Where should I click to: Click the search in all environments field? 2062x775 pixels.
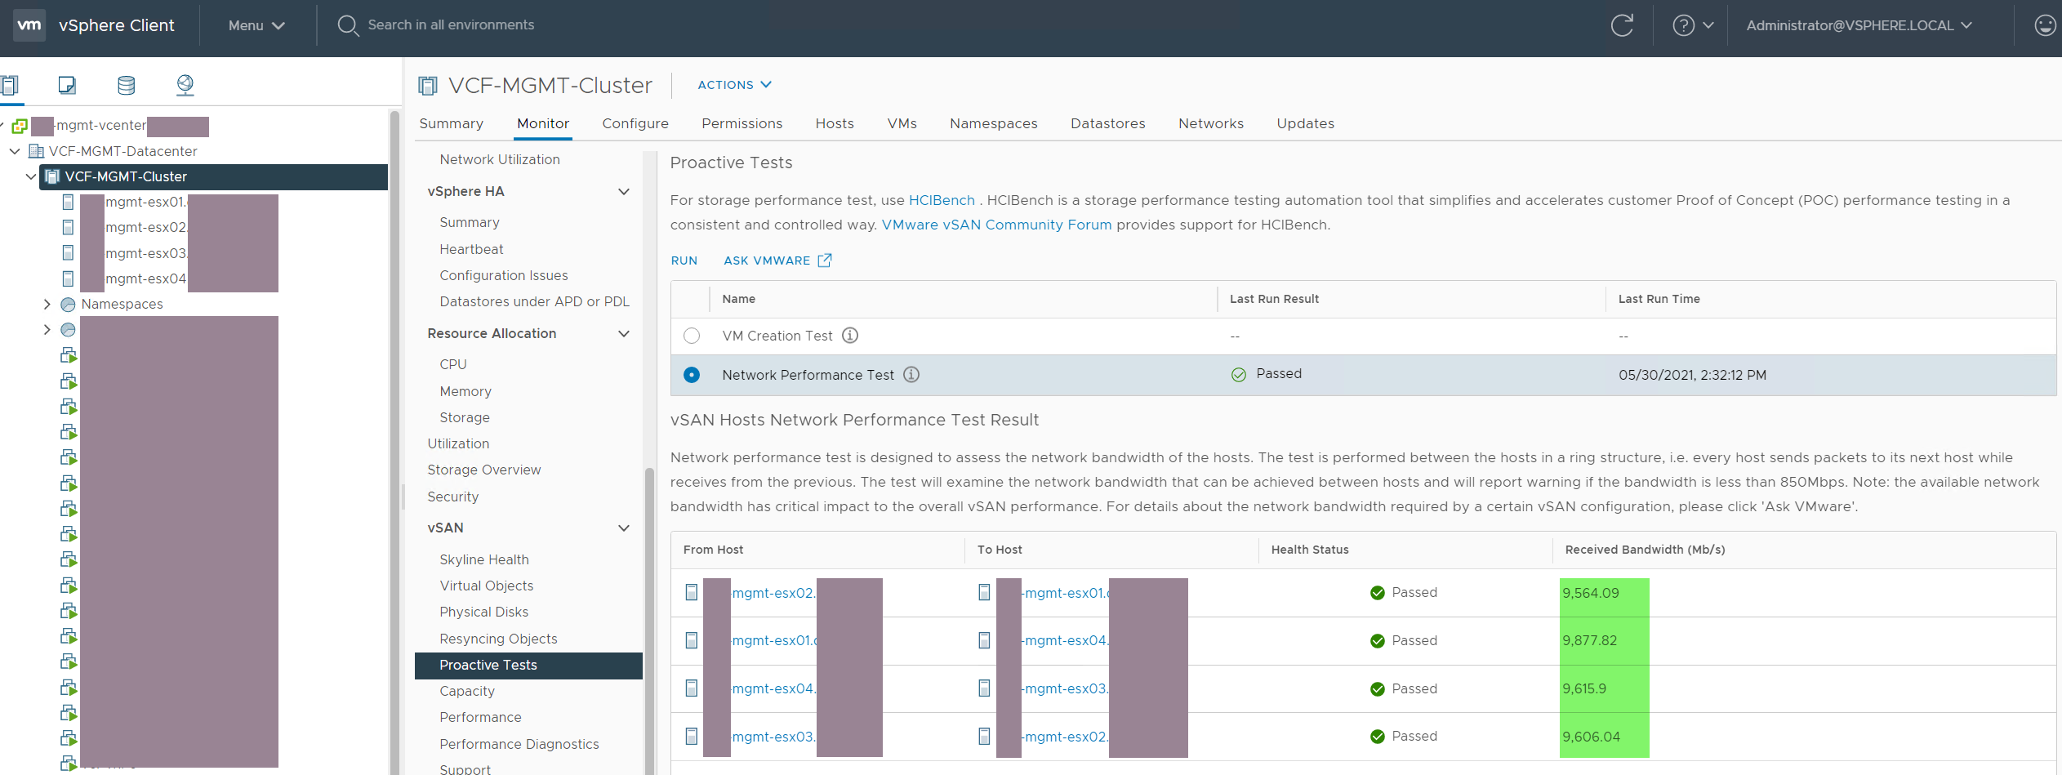click(x=451, y=25)
